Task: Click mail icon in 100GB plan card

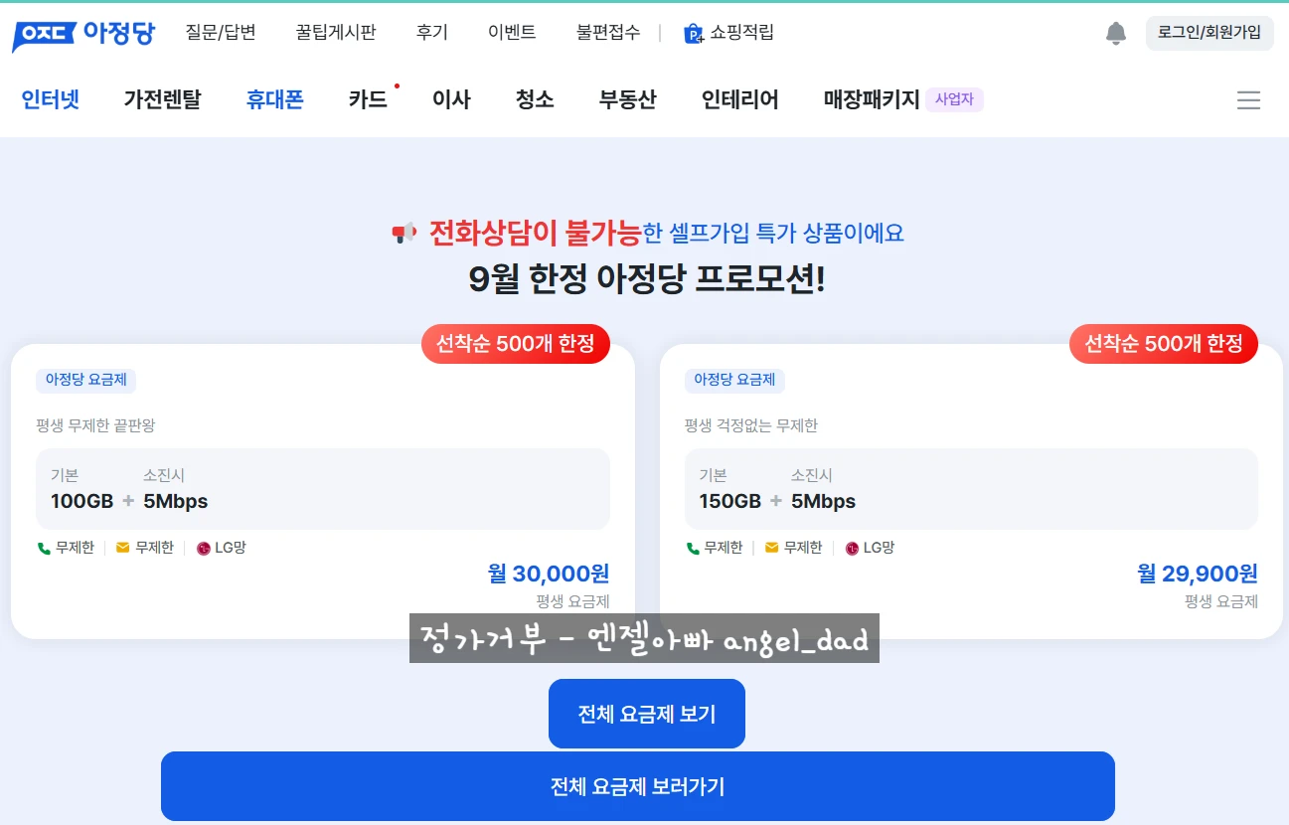Action: point(123,548)
